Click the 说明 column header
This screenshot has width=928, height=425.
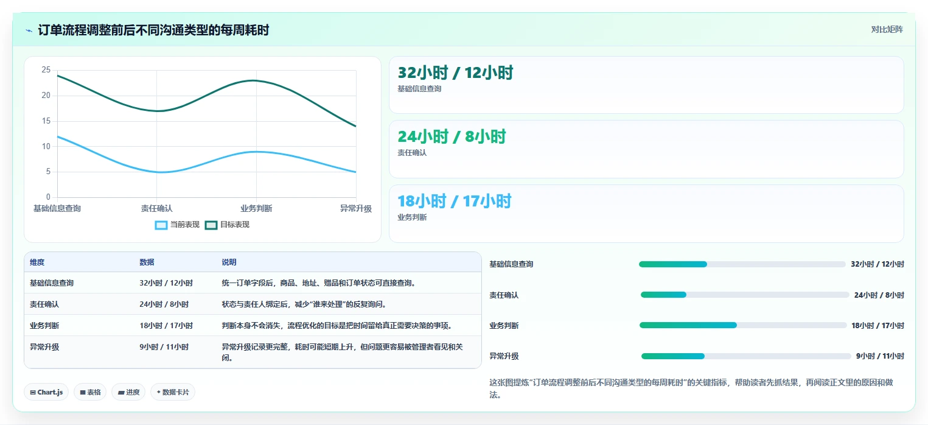[x=229, y=262]
